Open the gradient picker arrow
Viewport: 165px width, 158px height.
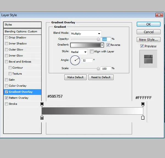pos(102,45)
